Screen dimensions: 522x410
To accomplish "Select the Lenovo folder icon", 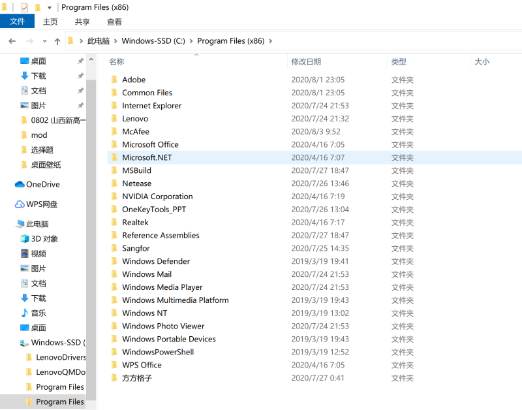I will [x=114, y=118].
